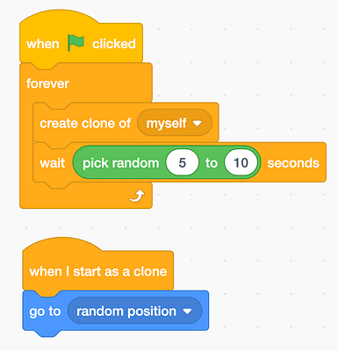Open the "myself" clone target dropdown
338x351 pixels.
(175, 123)
